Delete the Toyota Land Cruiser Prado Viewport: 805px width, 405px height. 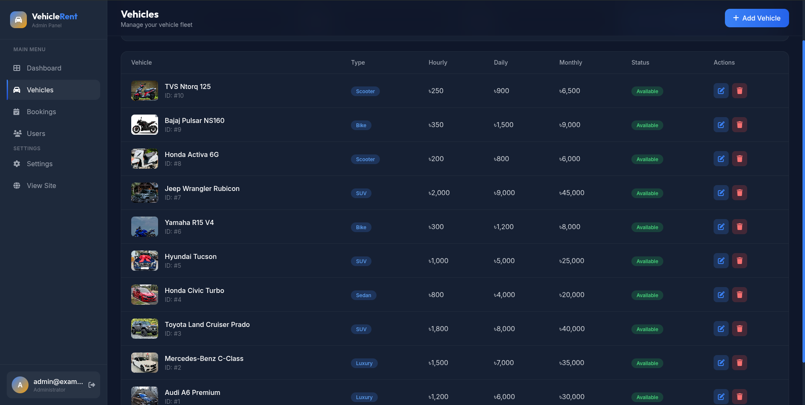coord(739,329)
